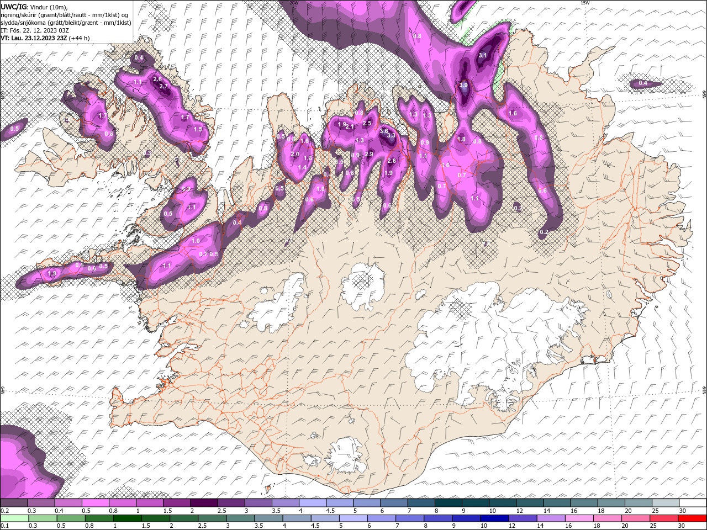The width and height of the screenshot is (707, 530).
Task: Select upper legend swatch starting at 0.2
Action: coord(14,503)
